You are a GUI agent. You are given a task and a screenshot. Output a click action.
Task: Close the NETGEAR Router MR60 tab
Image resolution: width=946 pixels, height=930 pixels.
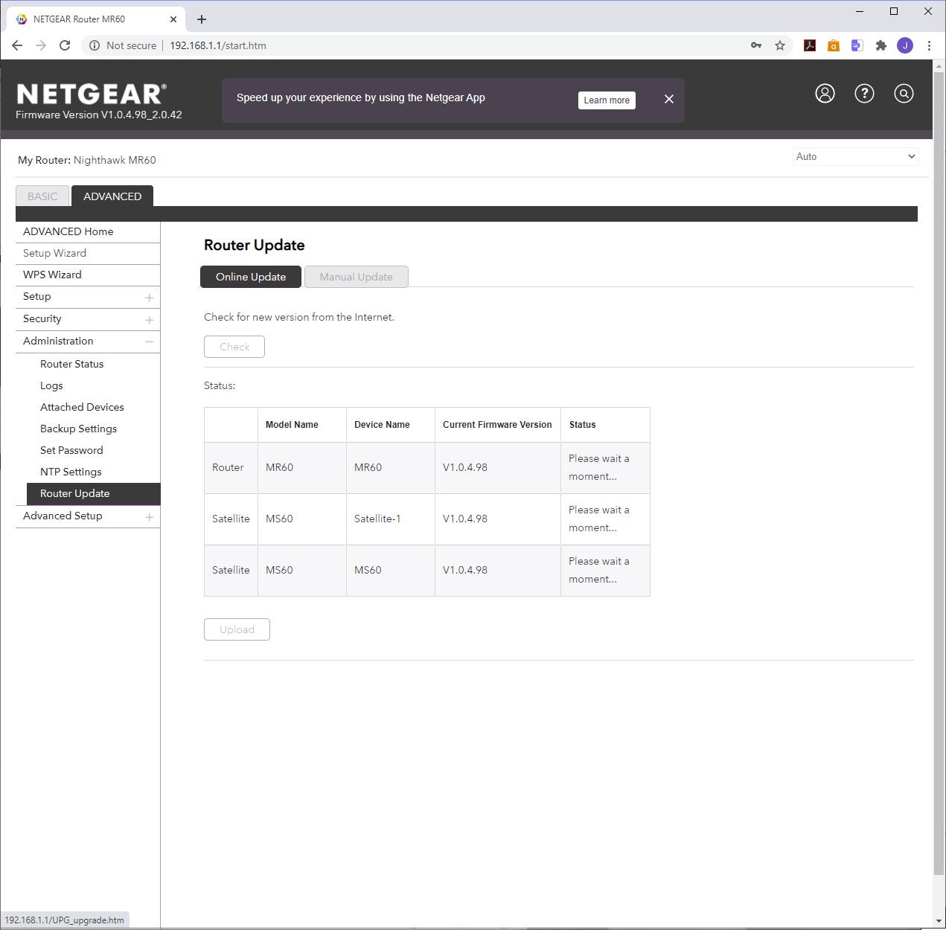click(173, 19)
